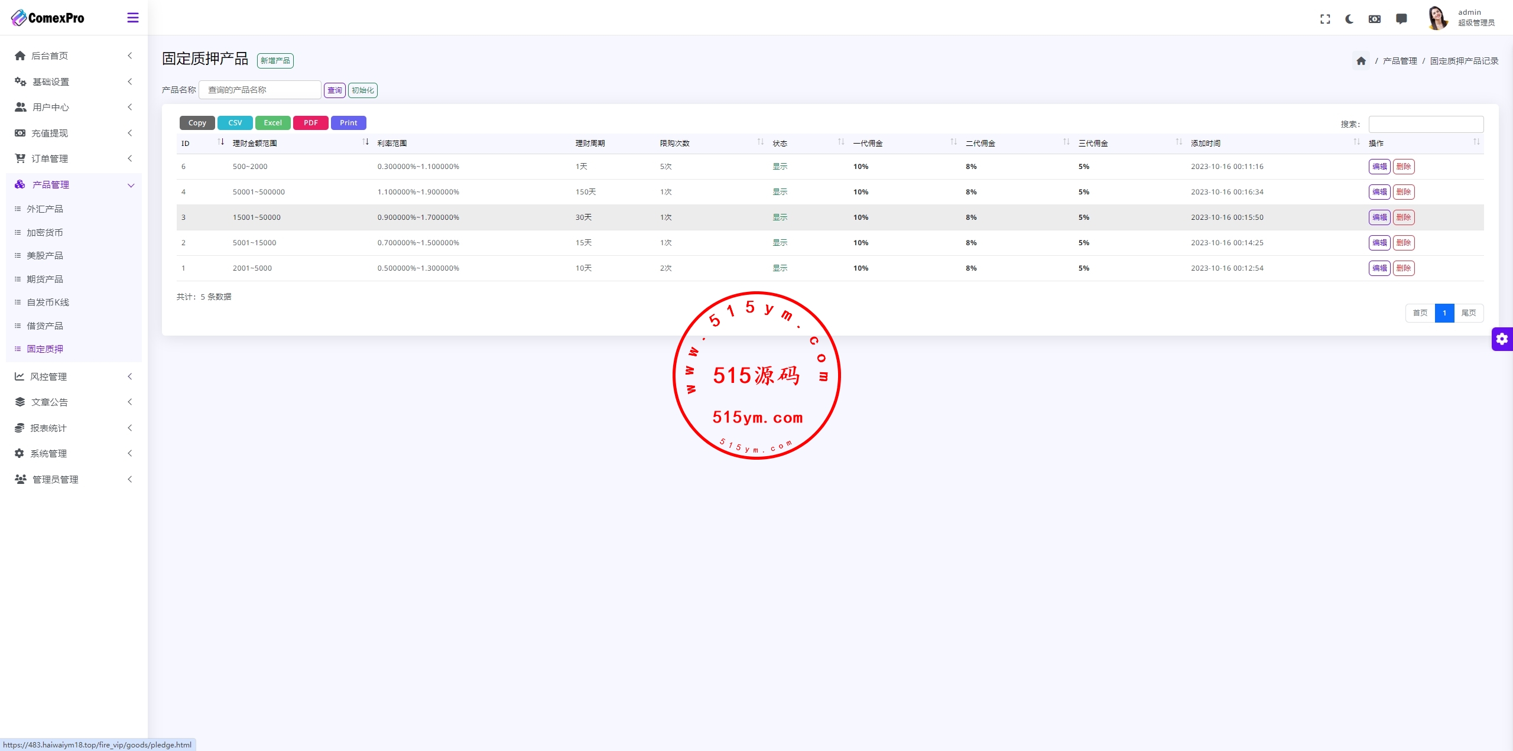Open the purple settings gear panel
The image size is (1513, 751).
coord(1502,339)
